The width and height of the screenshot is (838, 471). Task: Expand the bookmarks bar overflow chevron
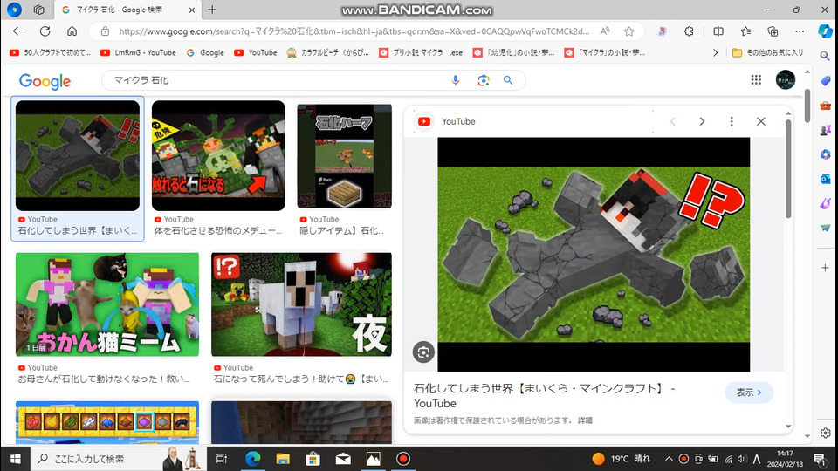coord(715,52)
